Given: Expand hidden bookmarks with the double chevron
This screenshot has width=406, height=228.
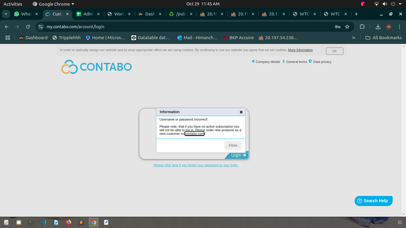Looking at the screenshot, I should tap(353, 38).
